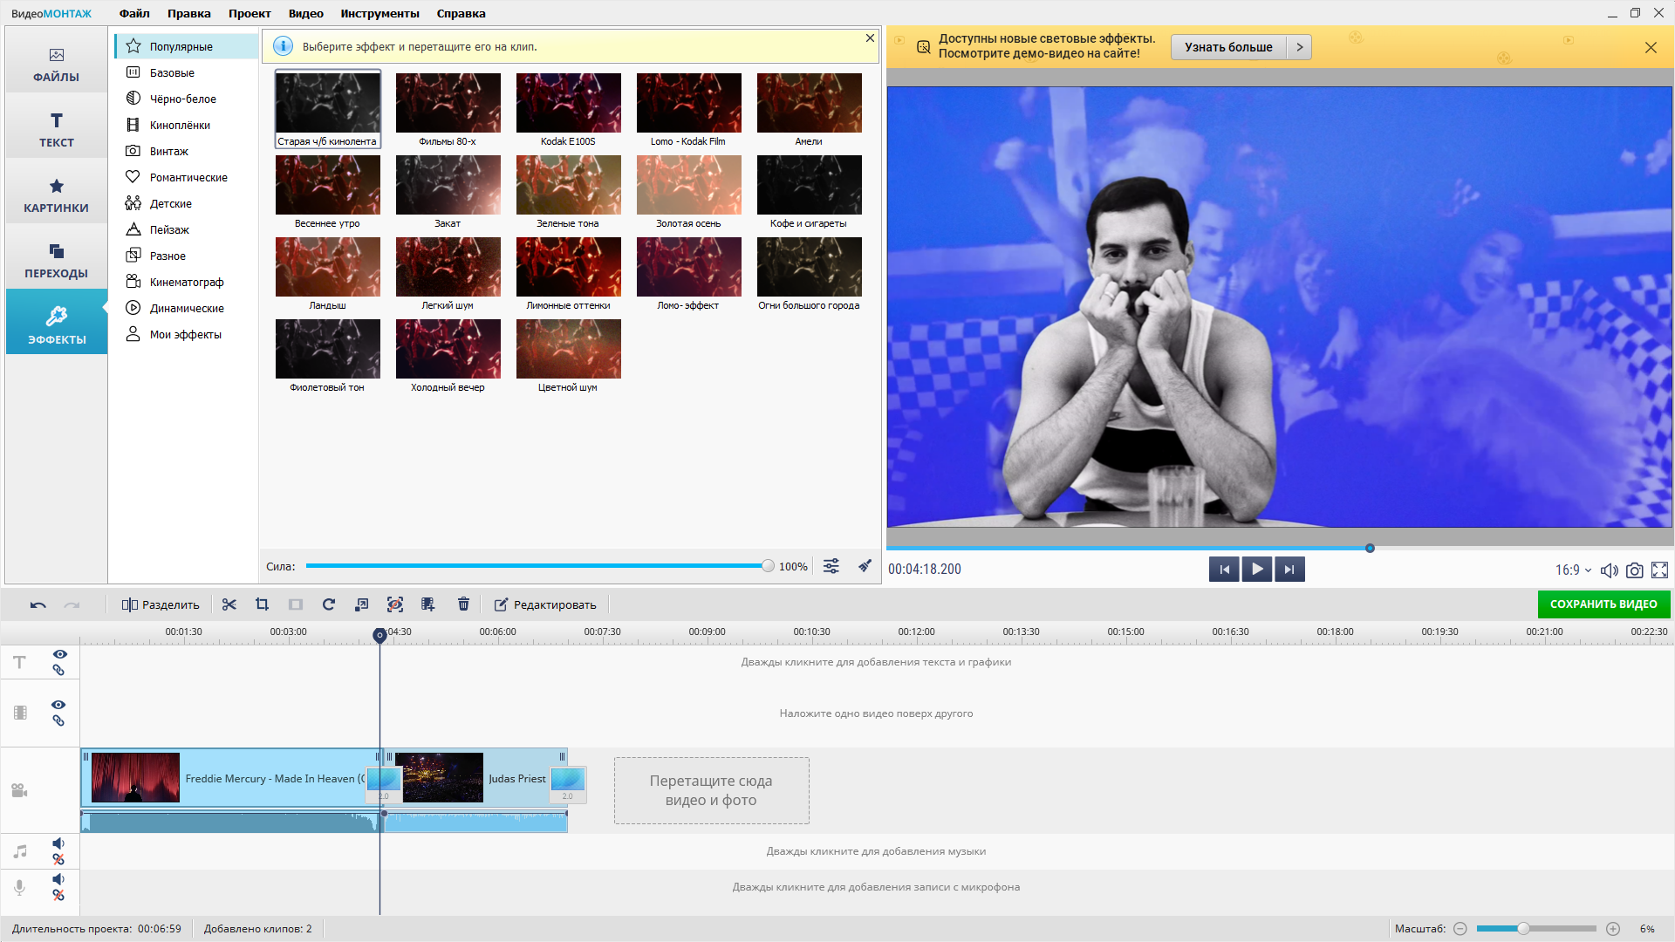
Task: Mute the music track speaker
Action: pyautogui.click(x=58, y=843)
